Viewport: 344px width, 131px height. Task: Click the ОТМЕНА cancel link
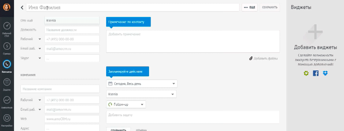[x=141, y=130]
